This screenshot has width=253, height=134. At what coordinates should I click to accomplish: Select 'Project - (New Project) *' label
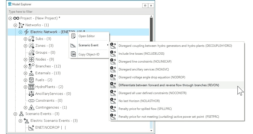pyautogui.click(x=40, y=18)
